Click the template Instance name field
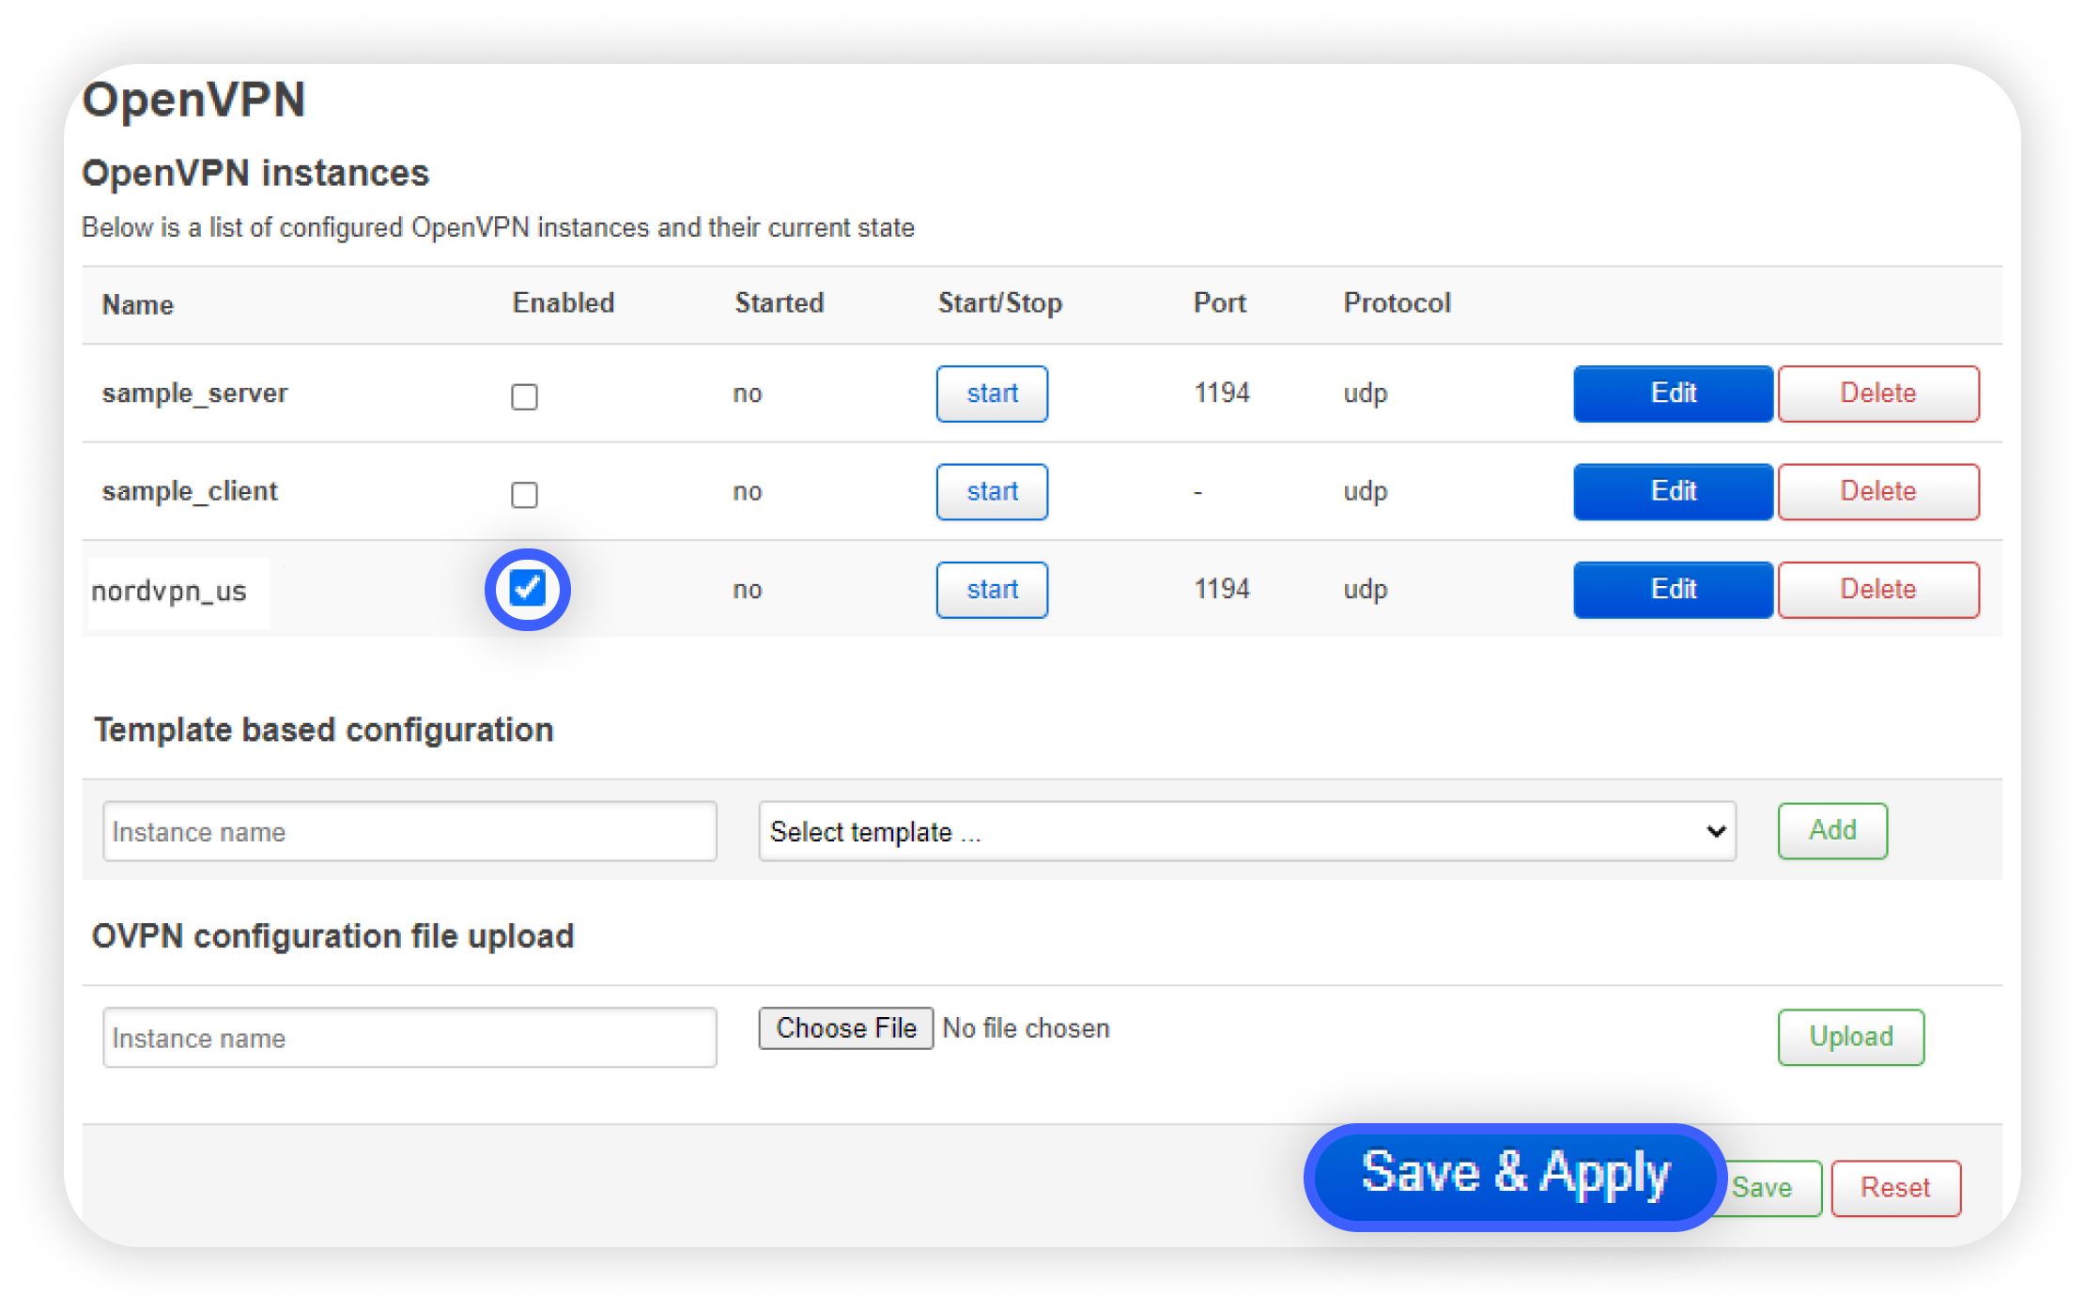This screenshot has height=1311, width=2085. click(409, 831)
